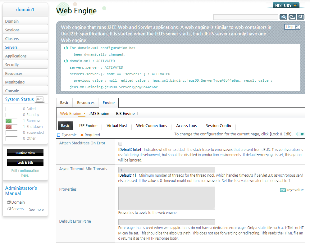Open the Servers manual link

point(17,209)
